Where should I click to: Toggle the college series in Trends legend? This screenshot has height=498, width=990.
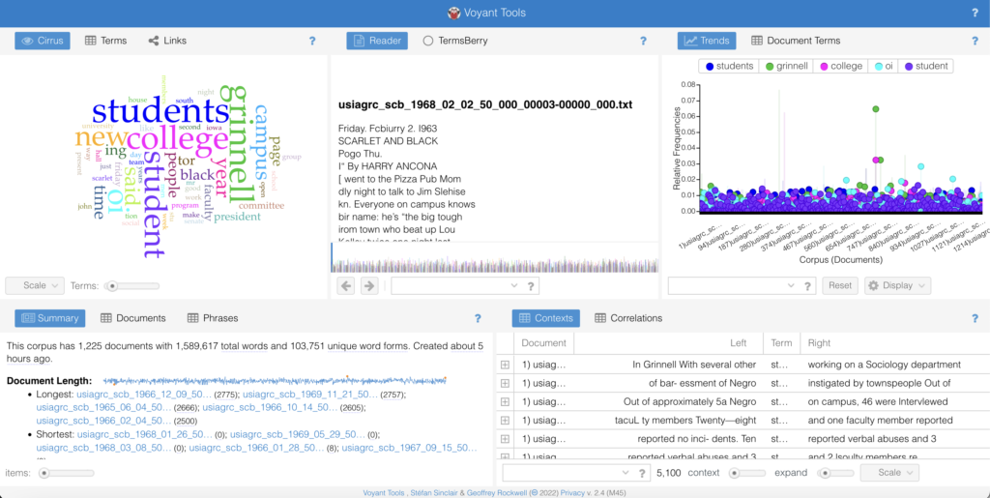pos(841,66)
